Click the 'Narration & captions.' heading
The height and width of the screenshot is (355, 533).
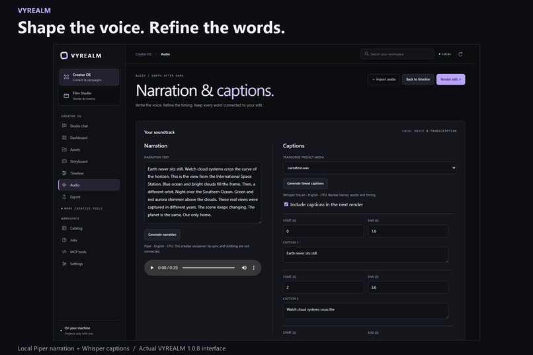[x=204, y=91]
